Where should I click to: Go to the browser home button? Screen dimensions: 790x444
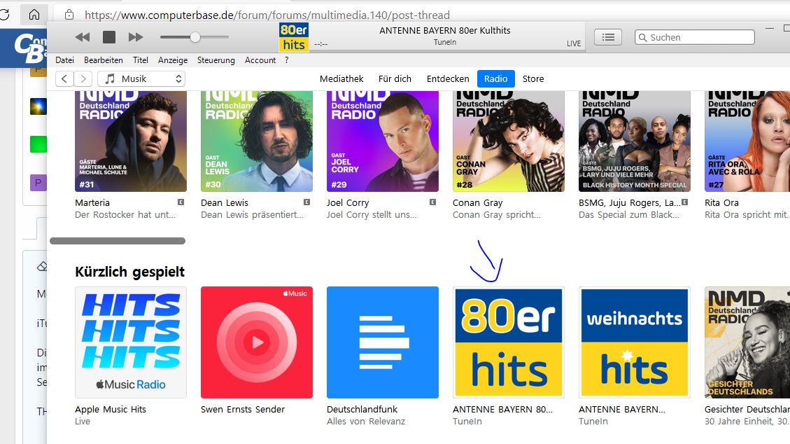34,14
